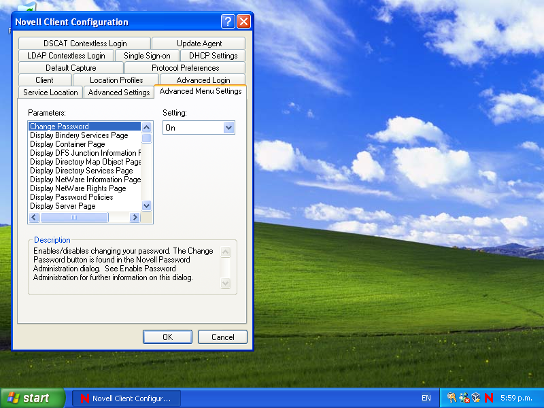Click the red Novell N tray icon

pyautogui.click(x=489, y=398)
